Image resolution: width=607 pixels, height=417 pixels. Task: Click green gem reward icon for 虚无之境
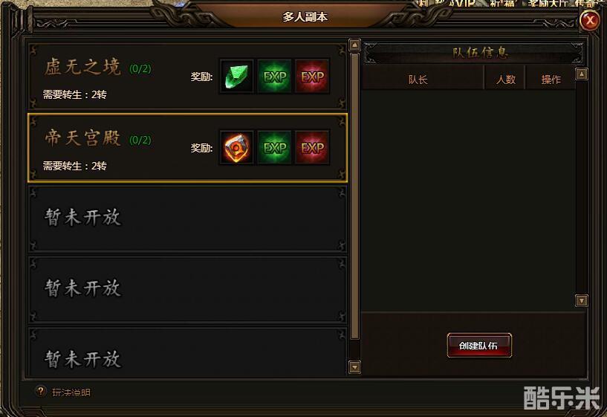[x=236, y=77]
